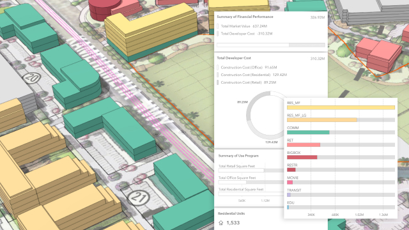Click 'Construction Cost (Retail) 89.25M' text
Screen dimensions: 409x230
pos(249,82)
